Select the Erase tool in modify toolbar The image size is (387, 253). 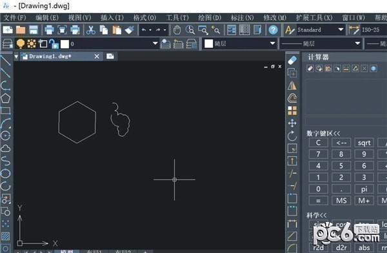pyautogui.click(x=292, y=60)
